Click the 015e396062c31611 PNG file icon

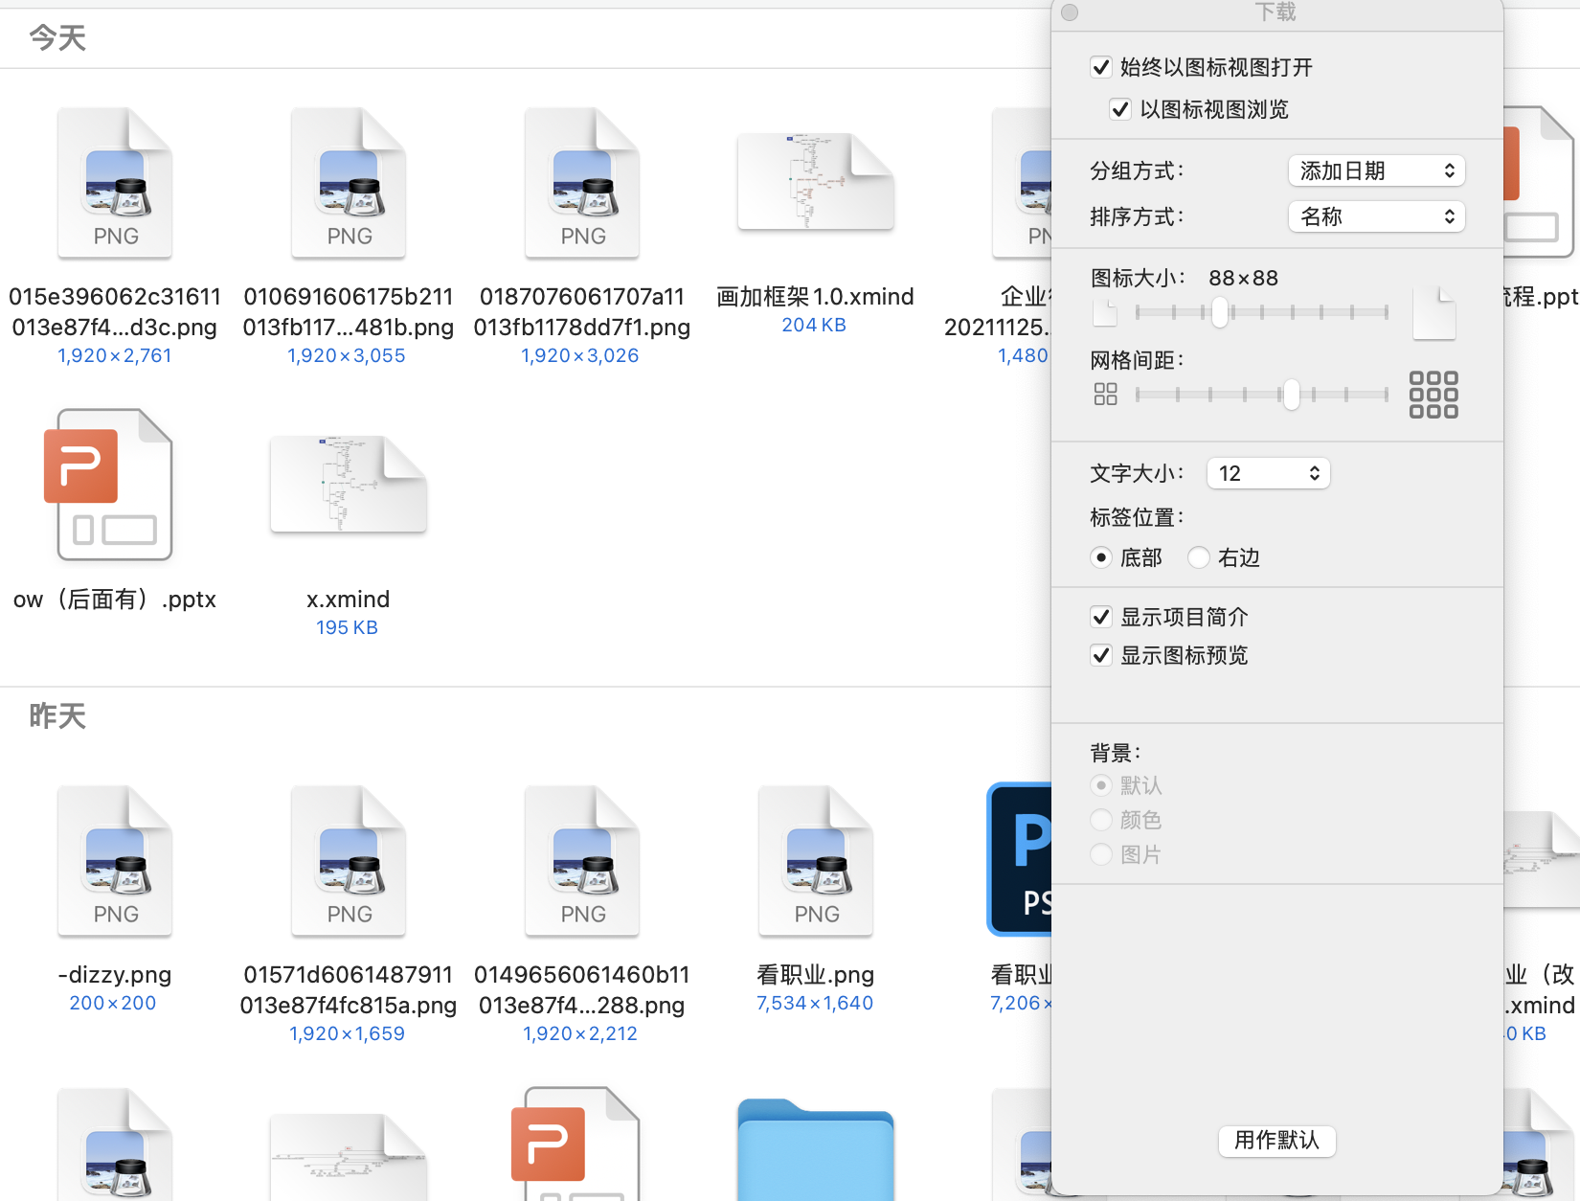click(x=115, y=182)
